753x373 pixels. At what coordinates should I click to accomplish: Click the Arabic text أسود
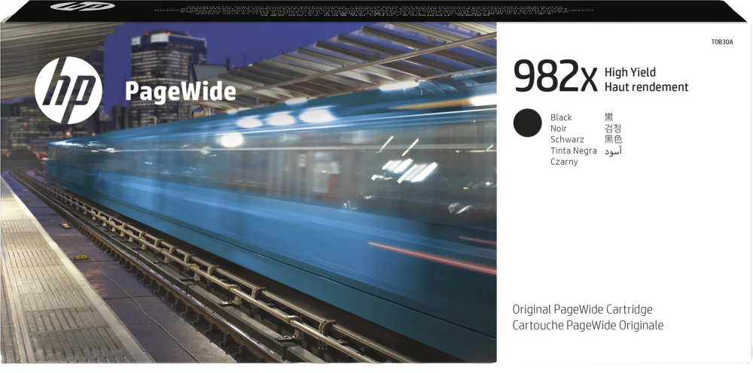613,151
